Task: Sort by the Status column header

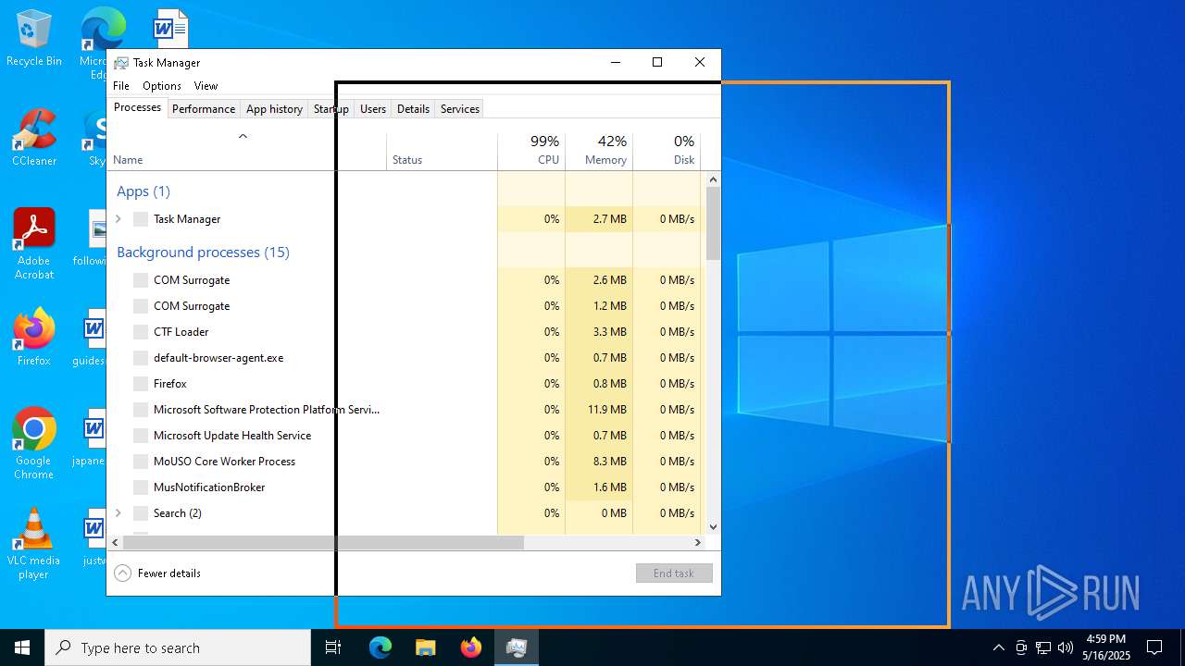Action: click(x=442, y=151)
